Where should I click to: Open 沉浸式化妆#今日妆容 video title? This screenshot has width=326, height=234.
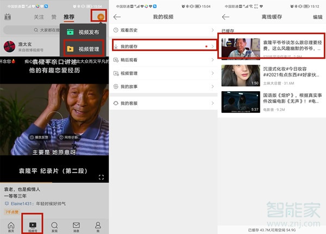pos(291,72)
